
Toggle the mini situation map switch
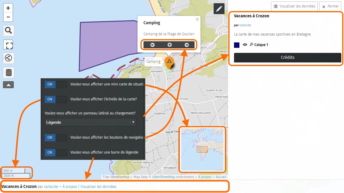pos(56,84)
